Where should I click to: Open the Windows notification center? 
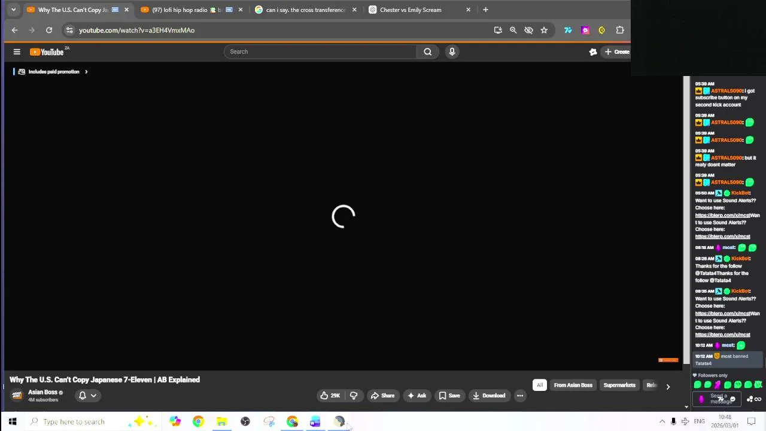click(x=752, y=421)
